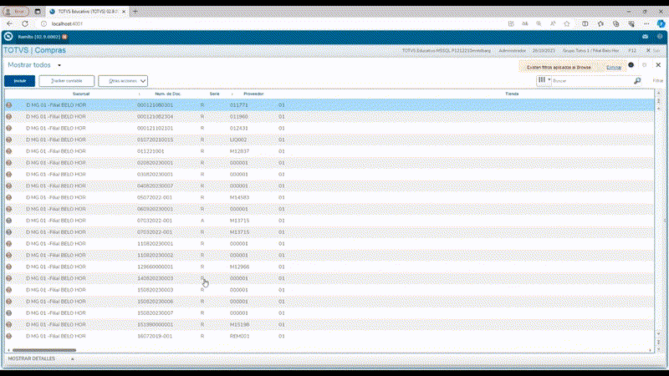Open browser settings and more ellipsis
Image resolution: width=669 pixels, height=376 pixels.
coord(646,24)
